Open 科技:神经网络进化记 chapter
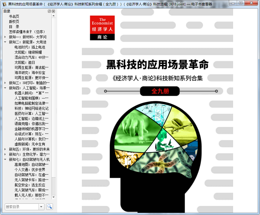 (31, 108)
